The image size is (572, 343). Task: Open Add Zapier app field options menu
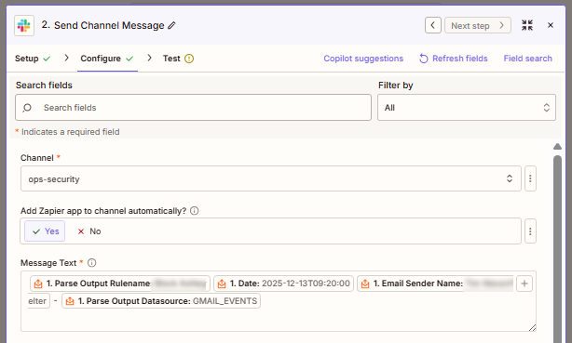pyautogui.click(x=530, y=231)
